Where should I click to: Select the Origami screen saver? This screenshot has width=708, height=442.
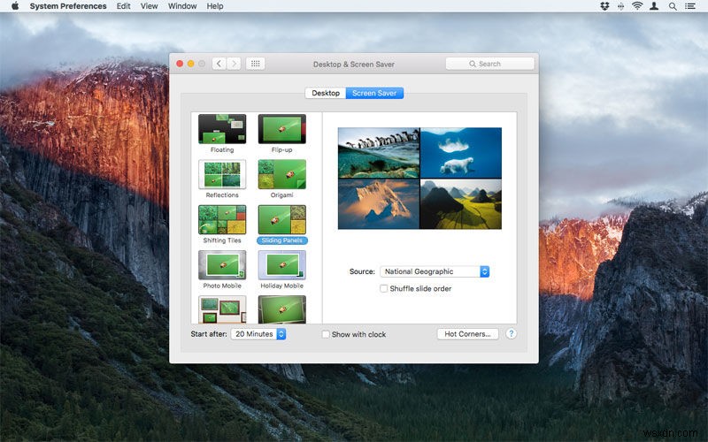tap(281, 174)
